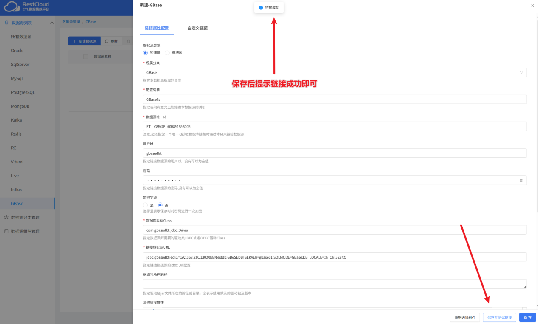538x324 pixels.
Task: Switch to 链接属性配置 tab
Action: pyautogui.click(x=157, y=28)
